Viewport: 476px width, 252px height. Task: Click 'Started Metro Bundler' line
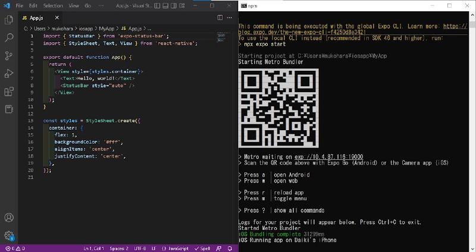pyautogui.click(x=270, y=228)
